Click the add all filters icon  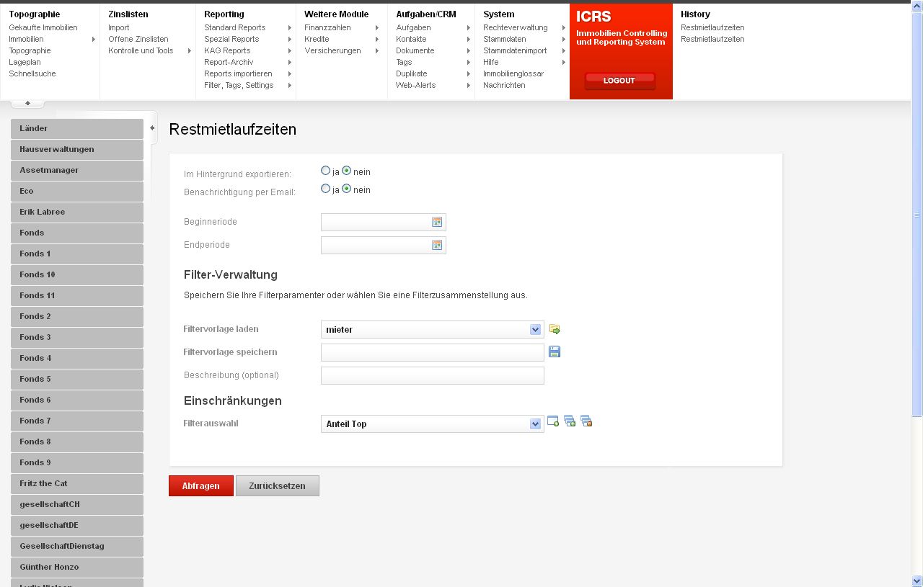tap(570, 421)
